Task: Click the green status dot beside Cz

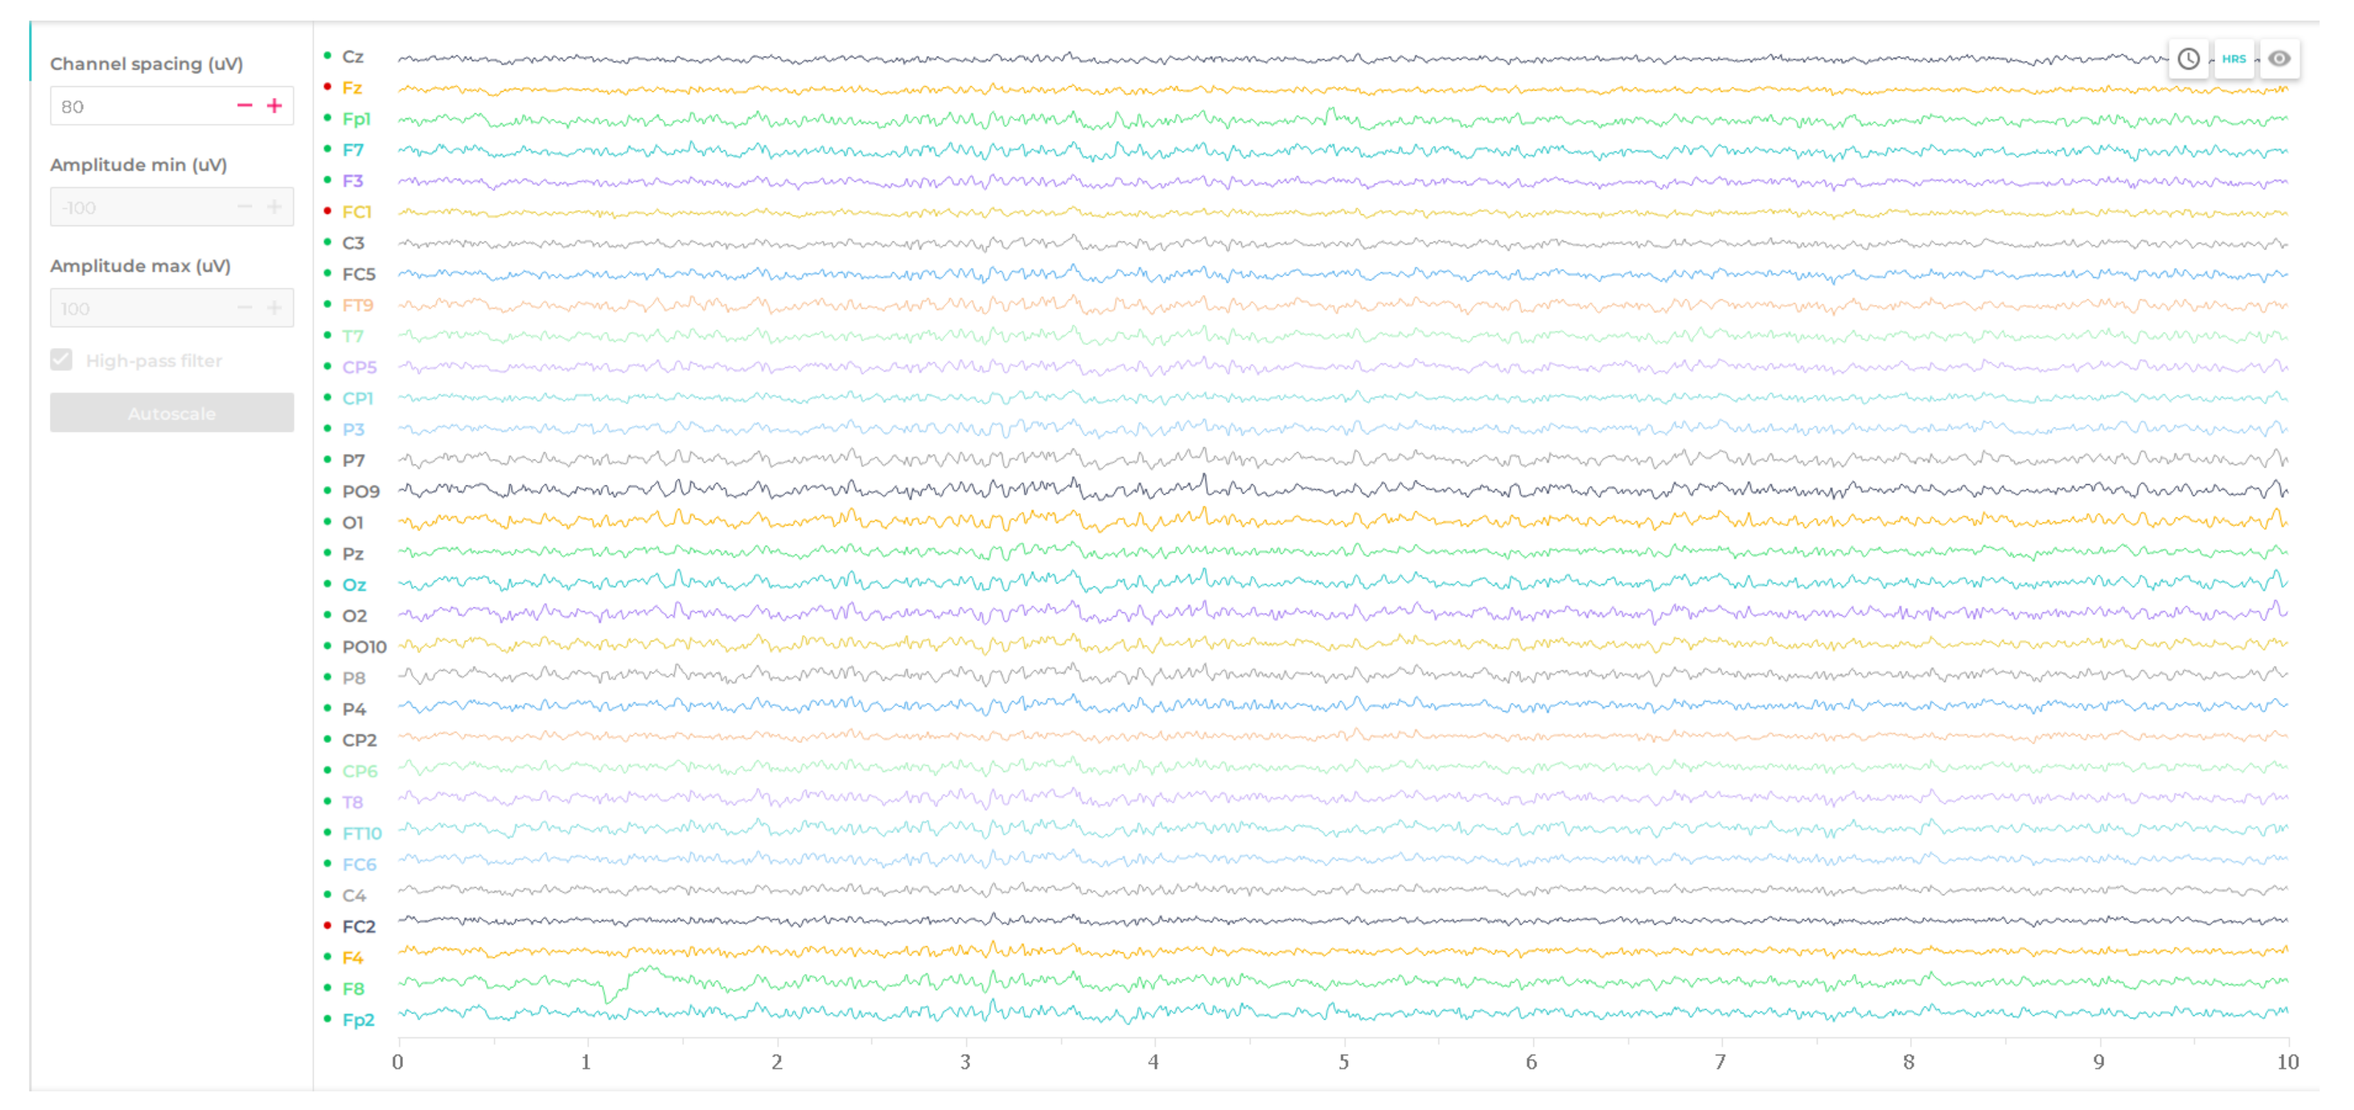Action: click(x=327, y=57)
